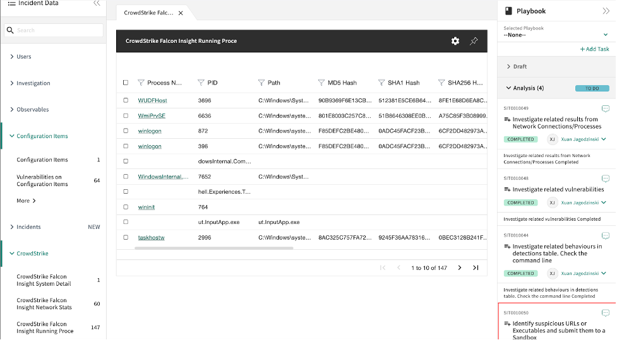Collapse the Analysis (4) group
Screen dimensions: 617x340
[x=508, y=88]
